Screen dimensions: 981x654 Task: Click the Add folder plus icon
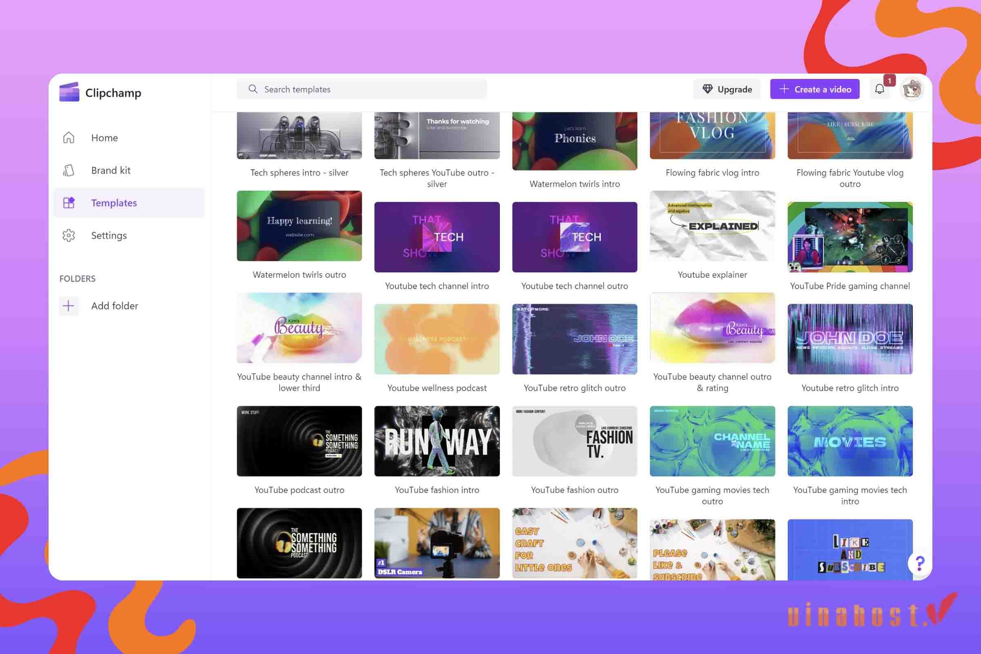point(69,306)
